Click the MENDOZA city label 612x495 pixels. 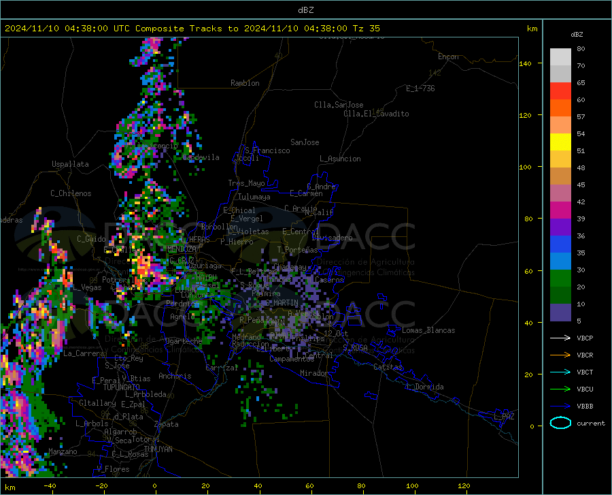point(182,249)
